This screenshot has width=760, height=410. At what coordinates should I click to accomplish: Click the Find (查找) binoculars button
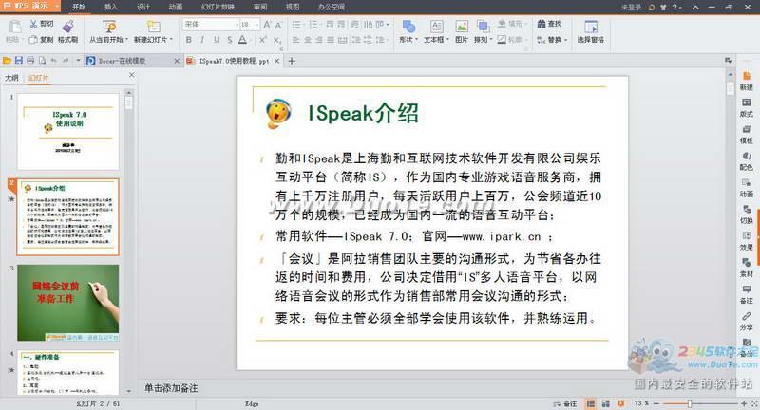point(549,24)
